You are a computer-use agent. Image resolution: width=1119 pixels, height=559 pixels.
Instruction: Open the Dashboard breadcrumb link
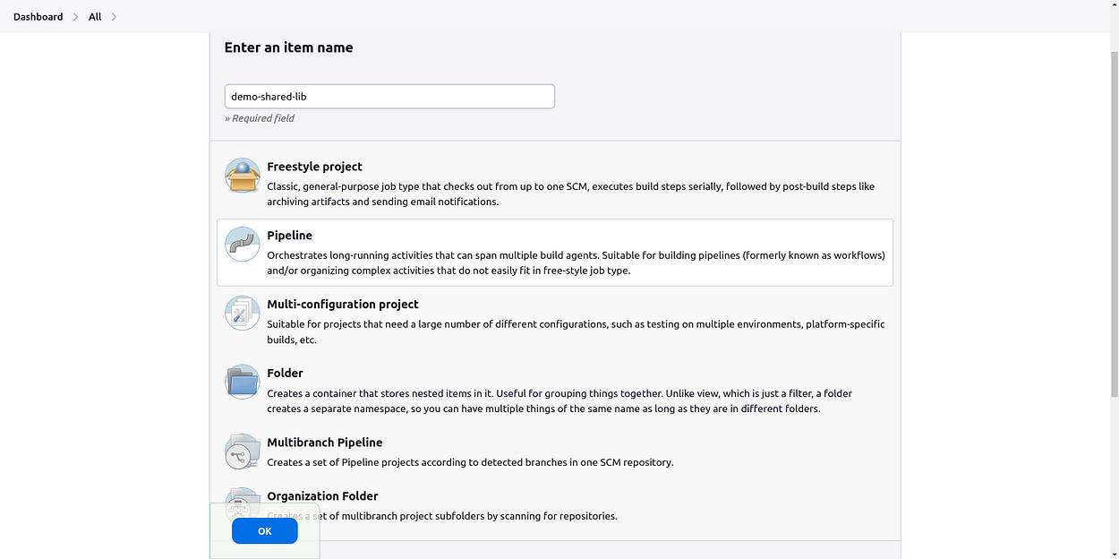(38, 16)
